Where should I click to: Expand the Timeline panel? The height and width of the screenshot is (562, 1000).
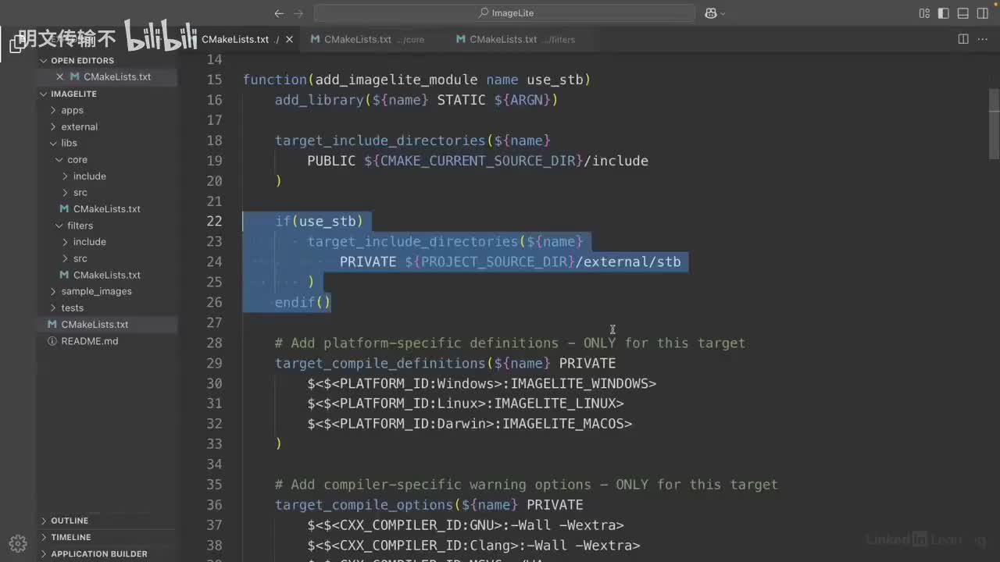pos(71,537)
